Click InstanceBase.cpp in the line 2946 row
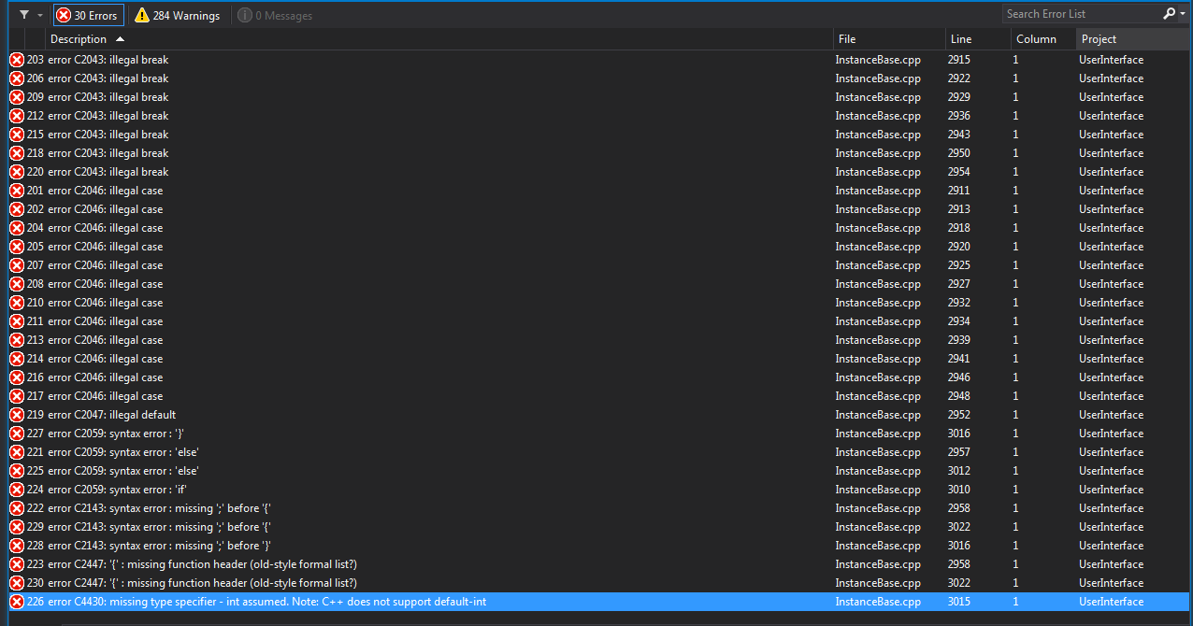Image resolution: width=1193 pixels, height=626 pixels. (878, 377)
